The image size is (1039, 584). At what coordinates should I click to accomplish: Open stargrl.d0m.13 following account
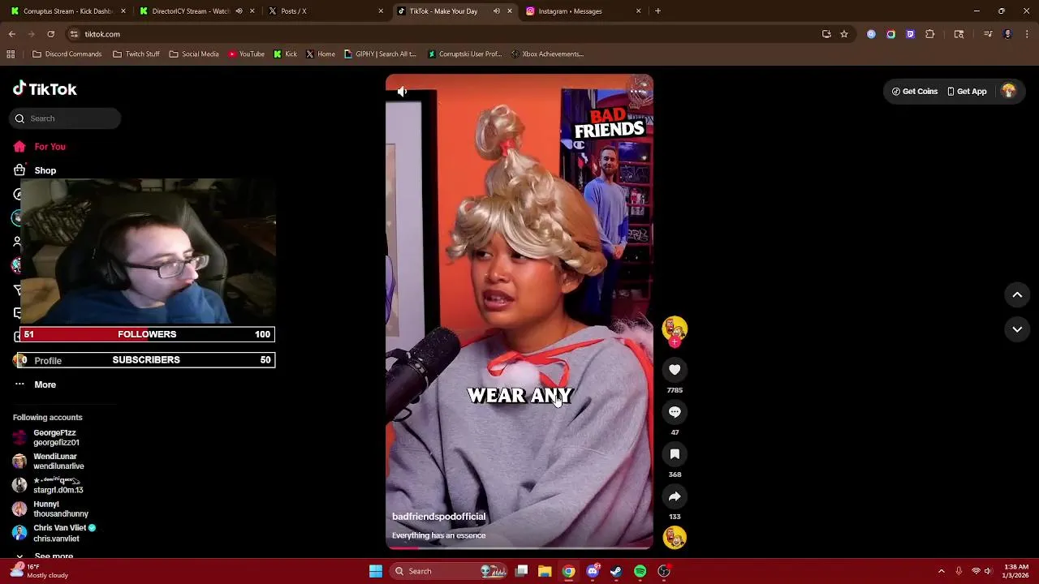(x=49, y=485)
